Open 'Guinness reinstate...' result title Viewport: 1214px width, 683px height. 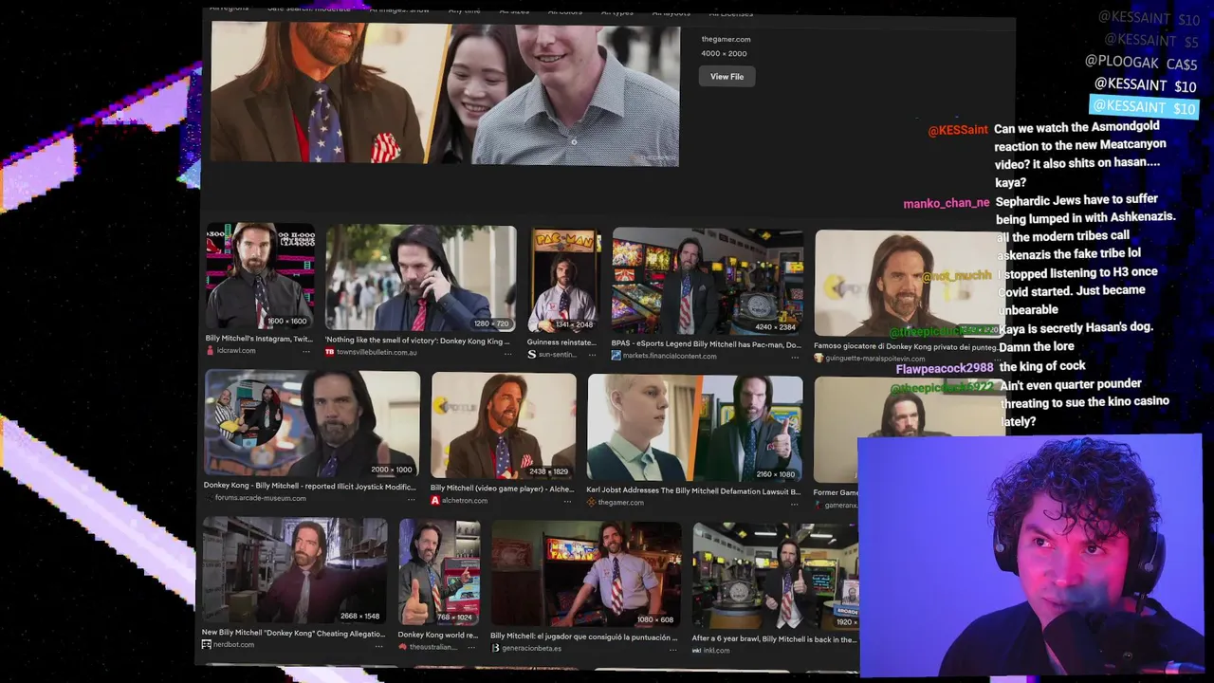click(x=561, y=342)
